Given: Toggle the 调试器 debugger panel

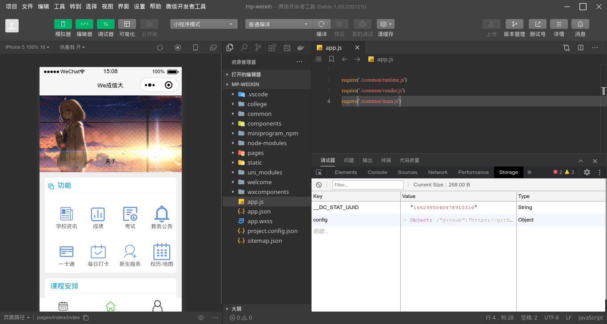Looking at the screenshot, I should (x=106, y=24).
